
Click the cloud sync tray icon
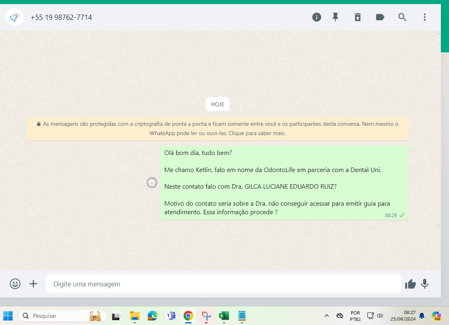tap(340, 316)
